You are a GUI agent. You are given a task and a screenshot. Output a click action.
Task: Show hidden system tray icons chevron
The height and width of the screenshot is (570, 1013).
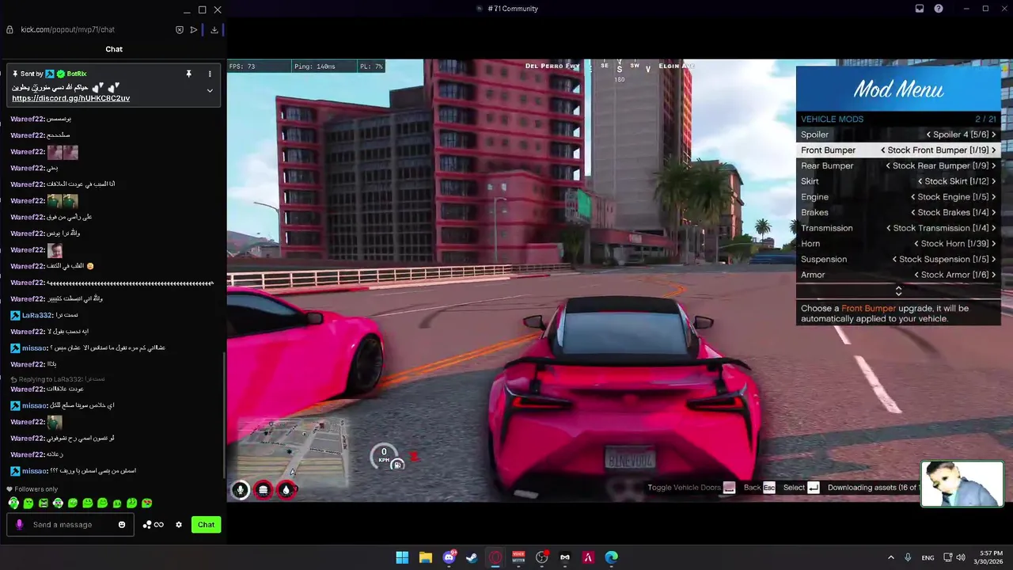(x=891, y=557)
